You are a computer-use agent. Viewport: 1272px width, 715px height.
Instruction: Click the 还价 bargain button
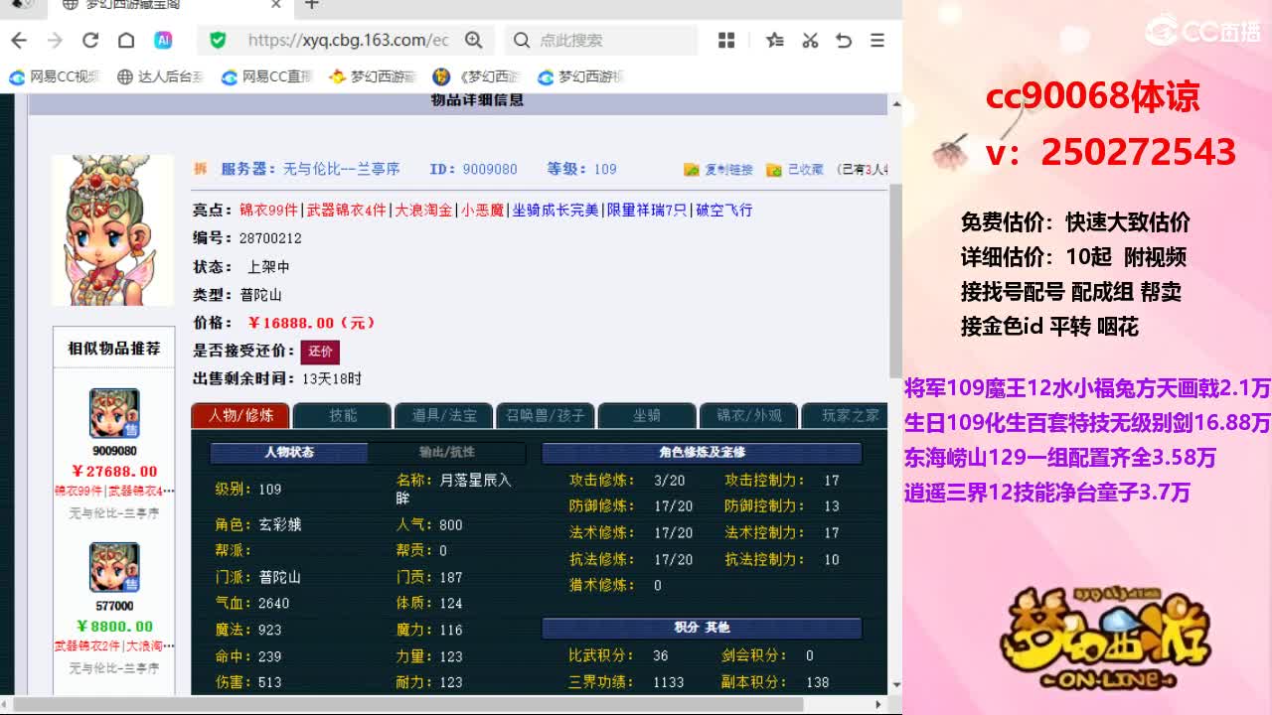click(320, 352)
